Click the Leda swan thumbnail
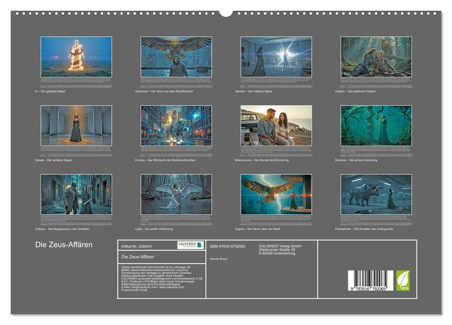The height and width of the screenshot is (325, 452). coord(176,195)
